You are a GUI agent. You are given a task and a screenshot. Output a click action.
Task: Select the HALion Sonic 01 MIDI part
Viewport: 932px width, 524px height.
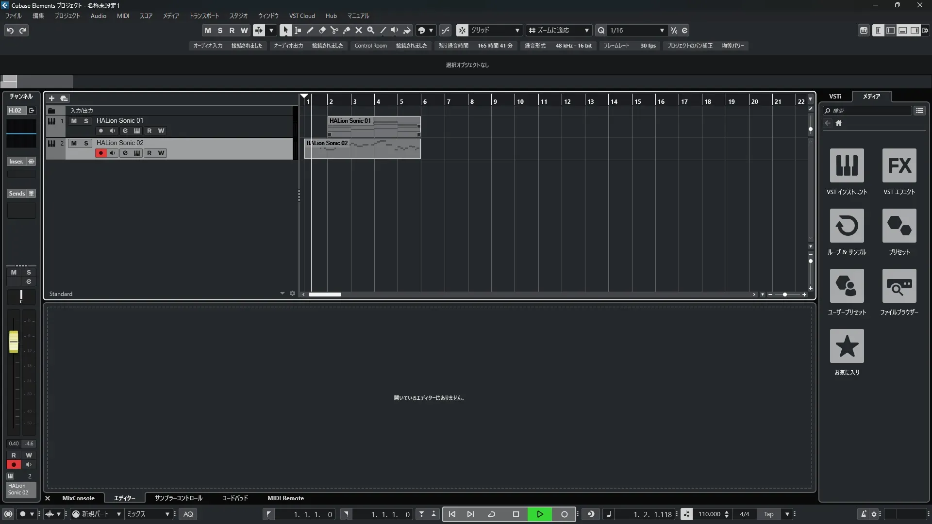(374, 127)
